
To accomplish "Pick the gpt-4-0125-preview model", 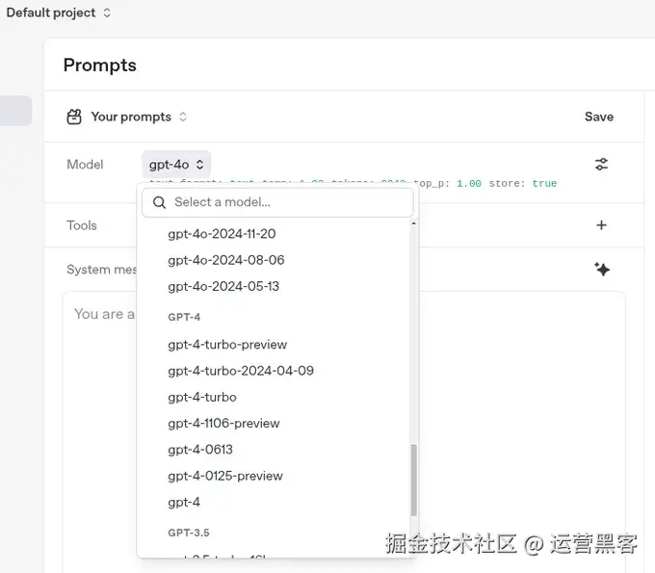I will coord(225,476).
